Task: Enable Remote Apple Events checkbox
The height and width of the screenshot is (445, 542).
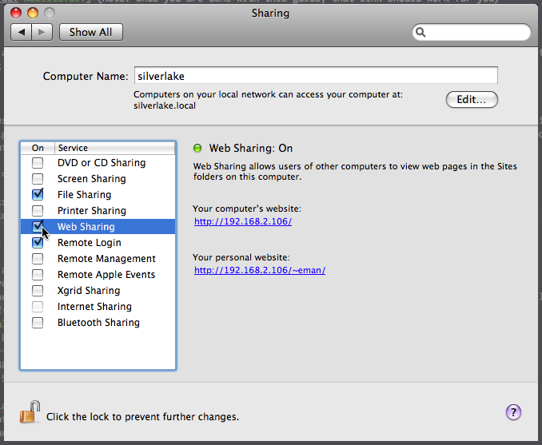Action: coord(38,274)
